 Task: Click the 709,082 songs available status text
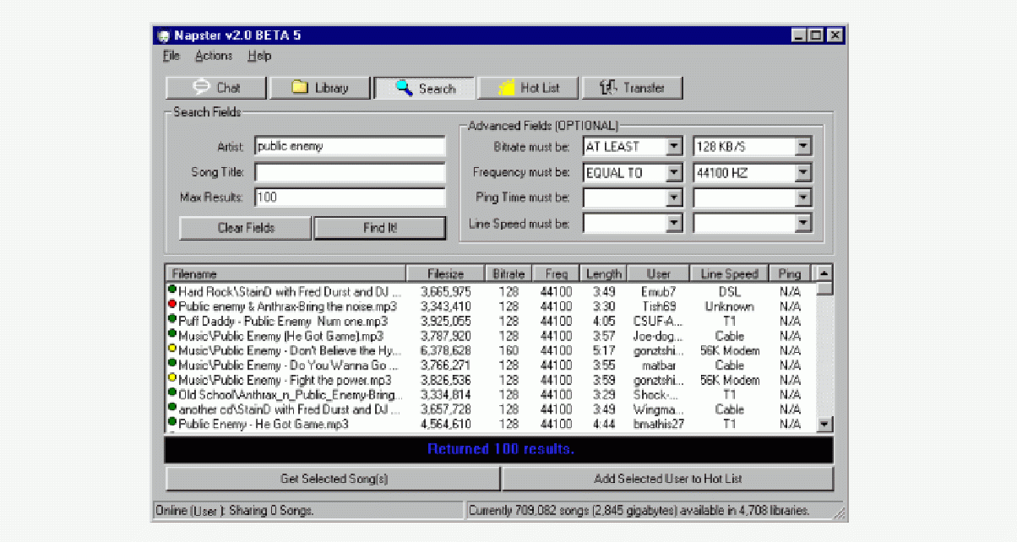[x=639, y=510]
